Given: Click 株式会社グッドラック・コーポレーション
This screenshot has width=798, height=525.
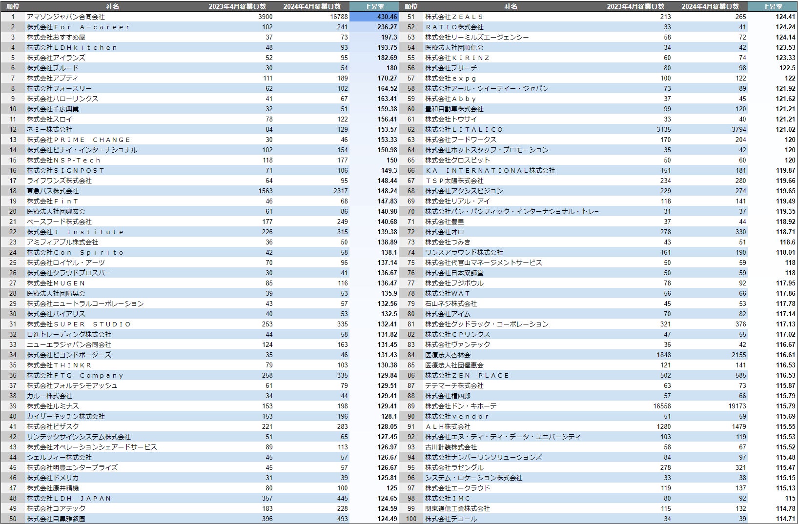Looking at the screenshot, I should point(487,324).
